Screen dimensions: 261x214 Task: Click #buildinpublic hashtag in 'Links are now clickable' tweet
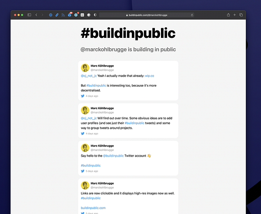click(x=91, y=198)
